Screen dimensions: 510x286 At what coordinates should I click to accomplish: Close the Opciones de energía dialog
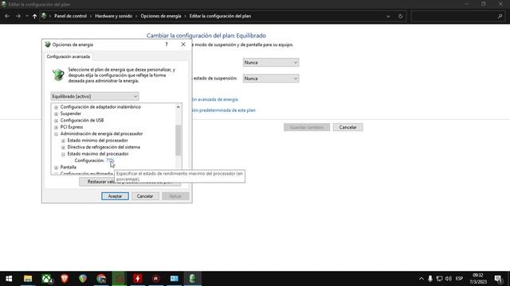(183, 44)
